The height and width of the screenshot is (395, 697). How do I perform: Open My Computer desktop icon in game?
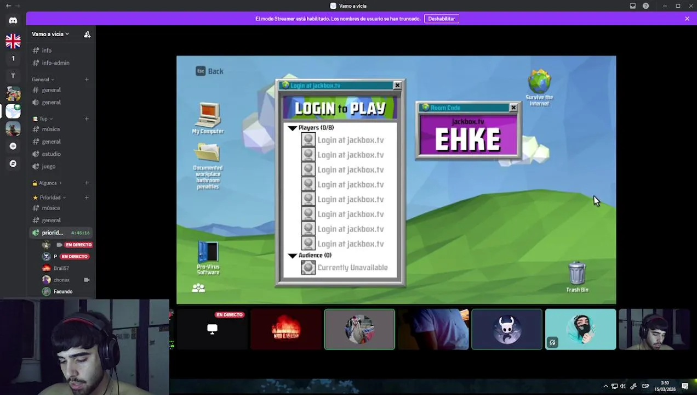pos(208,118)
